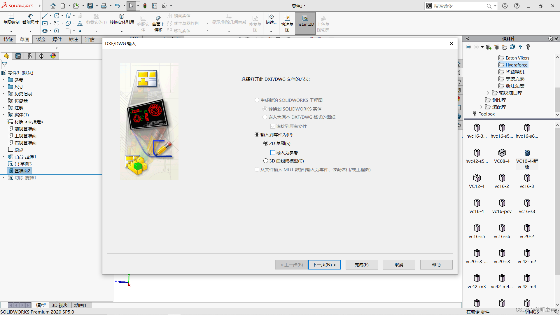The width and height of the screenshot is (560, 315).
Task: Select the vc16-pcv library part
Action: [x=502, y=206]
